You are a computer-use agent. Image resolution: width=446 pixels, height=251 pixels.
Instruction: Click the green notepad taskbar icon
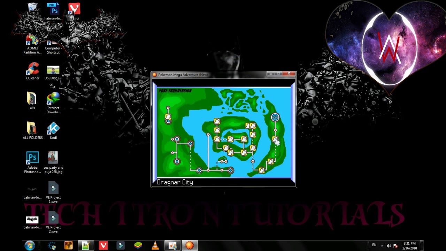coord(86,246)
